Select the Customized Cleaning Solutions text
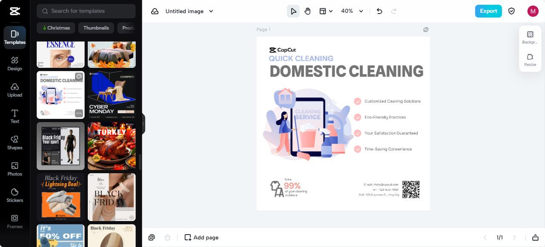 tap(392, 101)
